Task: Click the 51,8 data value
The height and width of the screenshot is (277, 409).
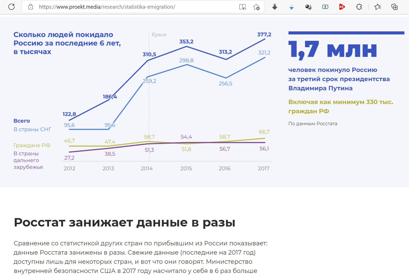Action: [186, 149]
